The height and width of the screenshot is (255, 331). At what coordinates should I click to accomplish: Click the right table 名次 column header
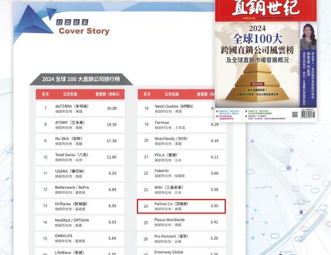click(x=147, y=94)
